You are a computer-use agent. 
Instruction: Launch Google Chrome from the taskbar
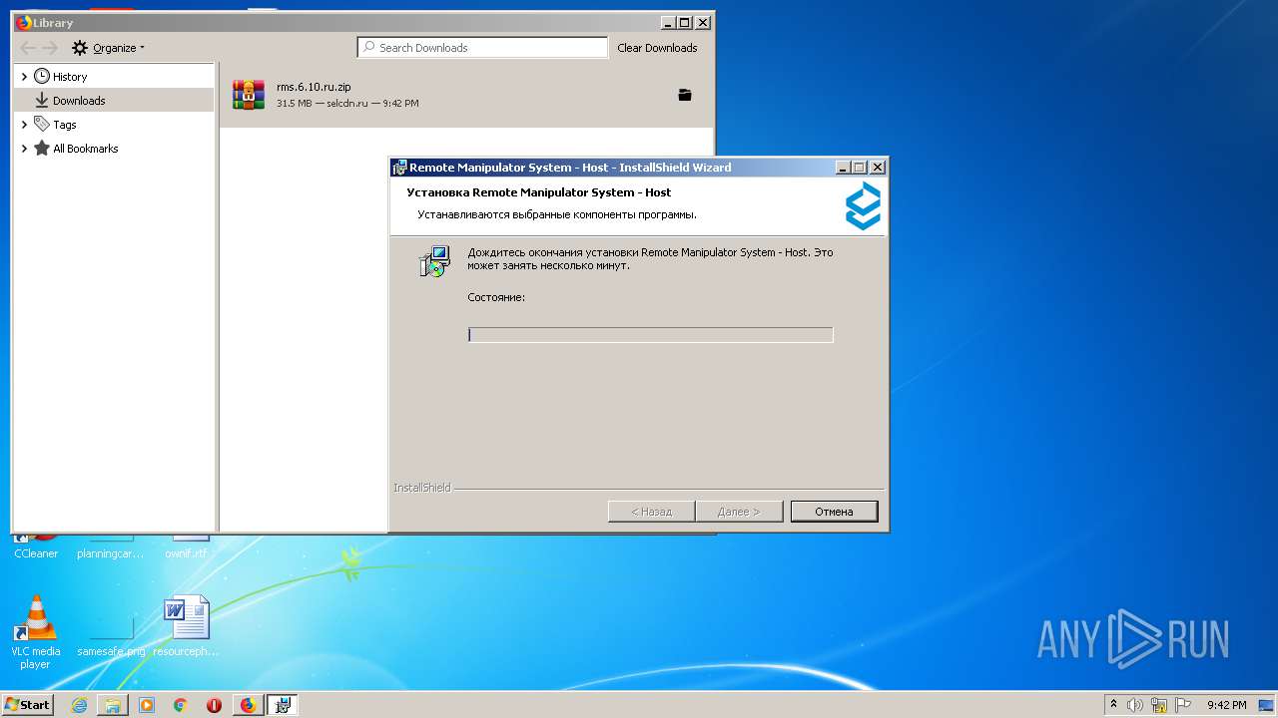pyautogui.click(x=180, y=705)
